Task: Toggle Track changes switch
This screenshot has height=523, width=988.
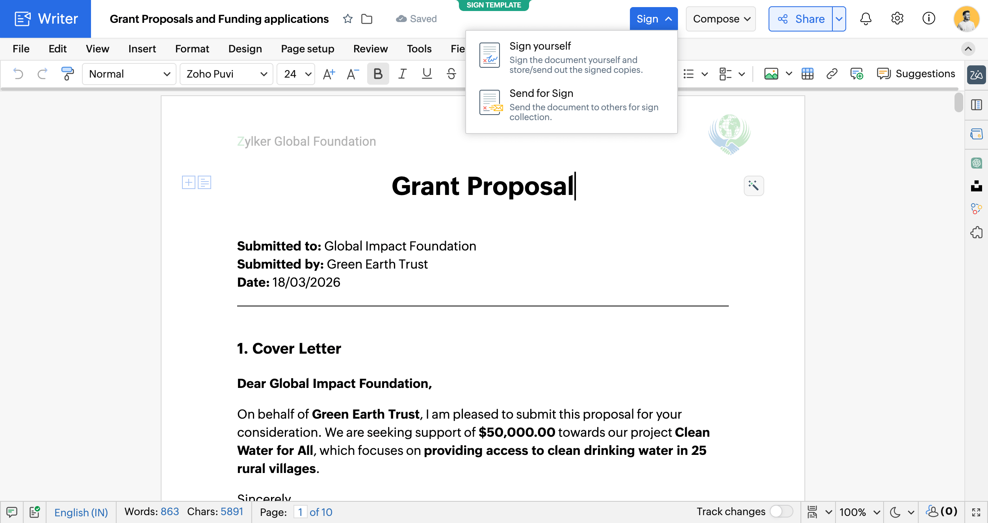Action: coord(781,512)
